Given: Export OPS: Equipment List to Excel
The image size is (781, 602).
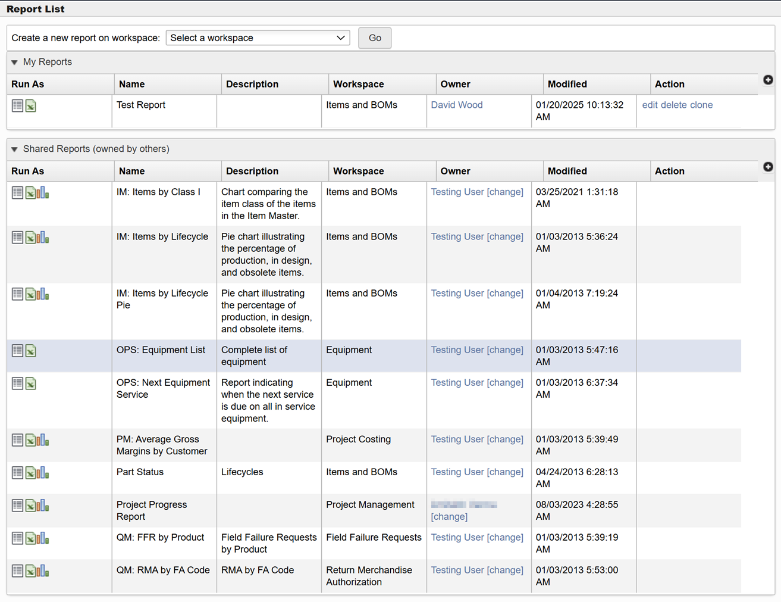Looking at the screenshot, I should tap(31, 351).
